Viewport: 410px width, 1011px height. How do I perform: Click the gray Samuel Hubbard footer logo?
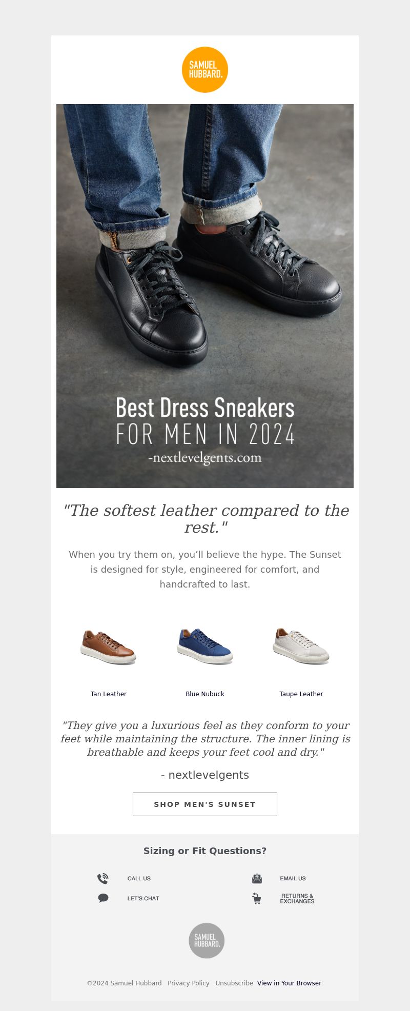207,941
